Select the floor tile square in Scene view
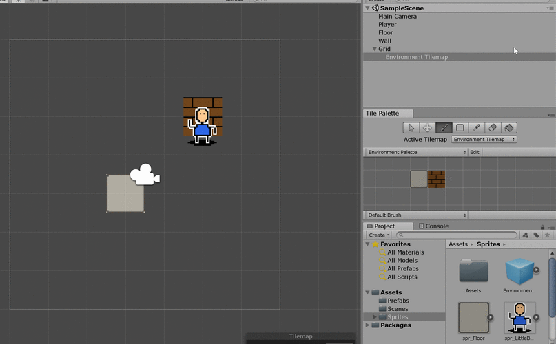The height and width of the screenshot is (344, 556). pos(125,193)
